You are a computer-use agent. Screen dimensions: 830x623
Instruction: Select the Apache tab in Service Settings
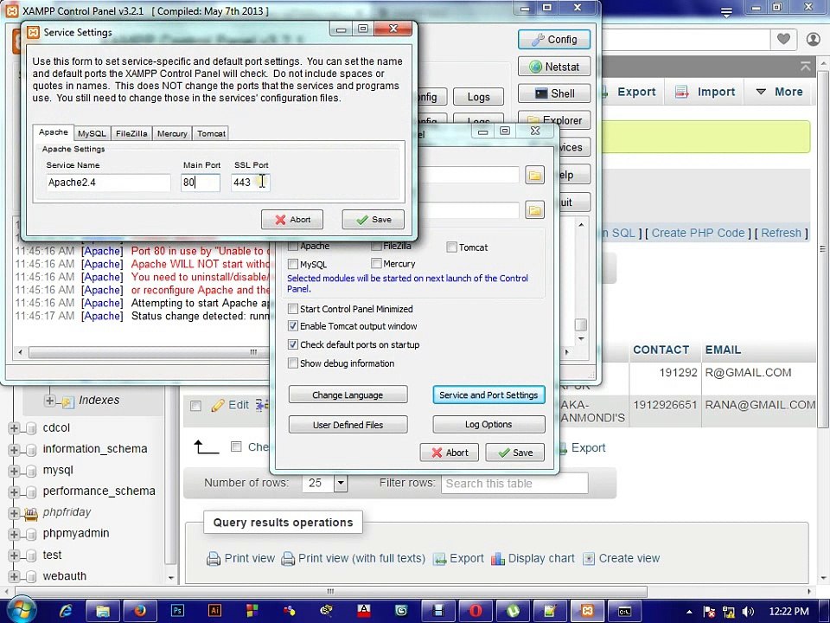point(54,132)
